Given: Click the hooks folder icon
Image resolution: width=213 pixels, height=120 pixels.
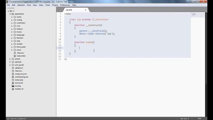Looking at the screenshot, I should (x=15, y=32).
